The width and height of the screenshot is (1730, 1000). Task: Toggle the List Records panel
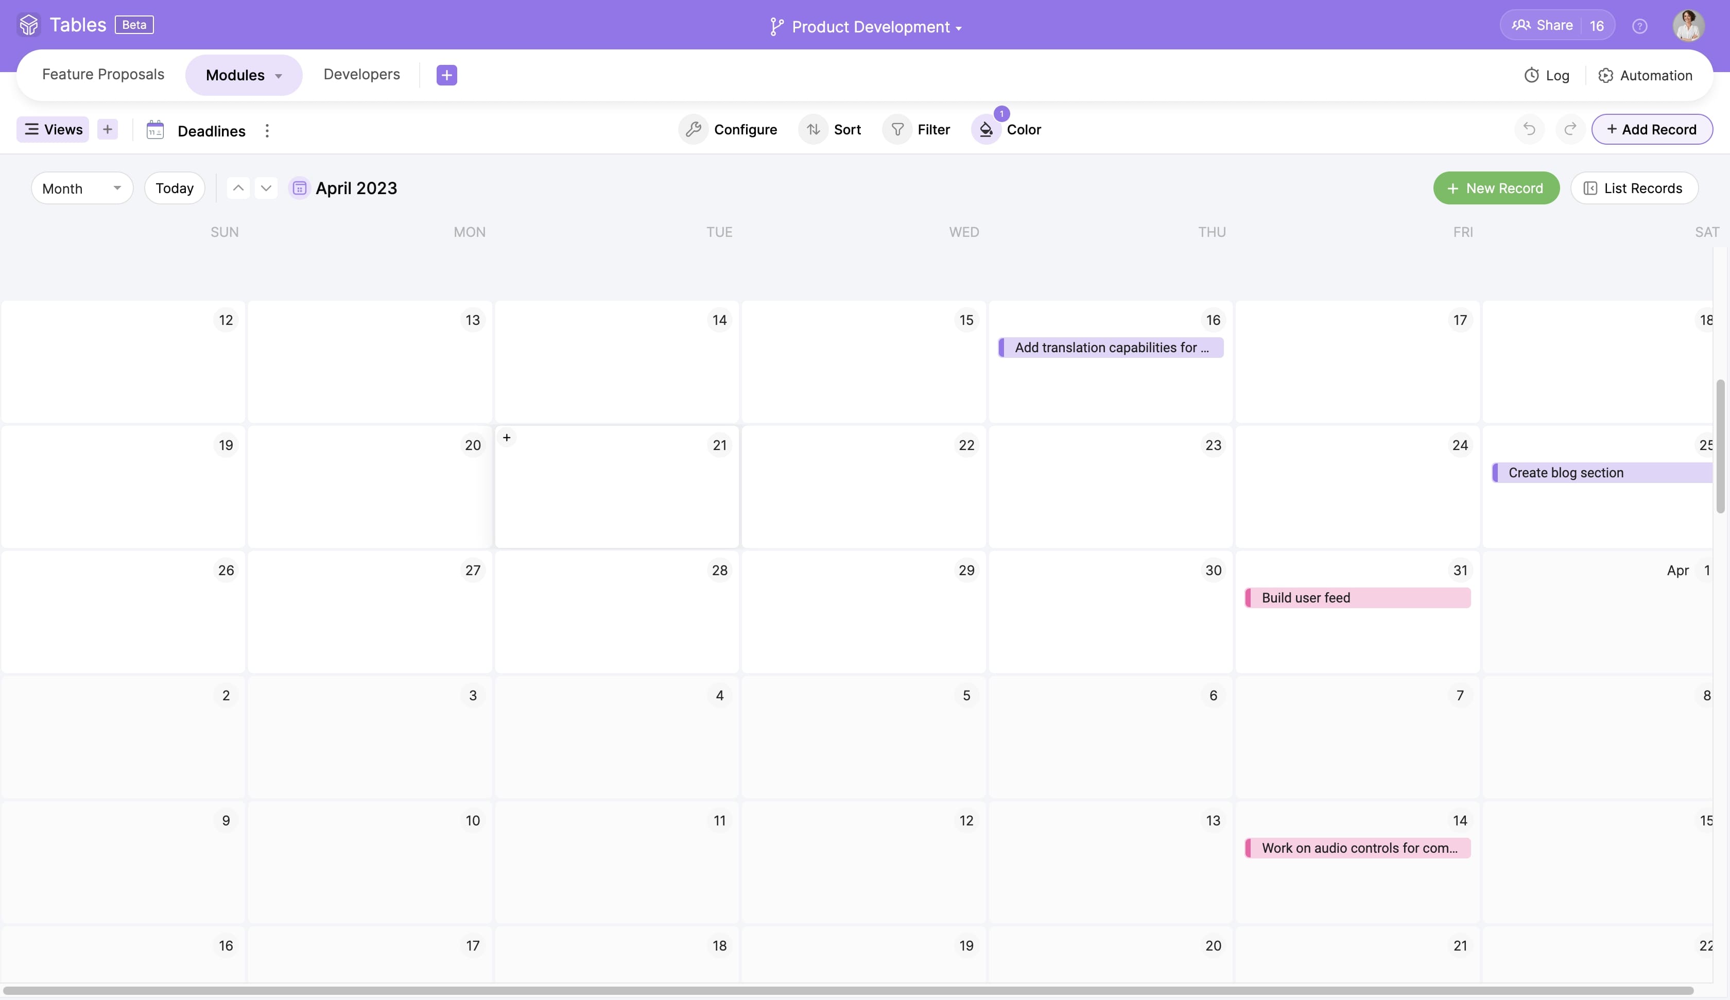[x=1634, y=188]
